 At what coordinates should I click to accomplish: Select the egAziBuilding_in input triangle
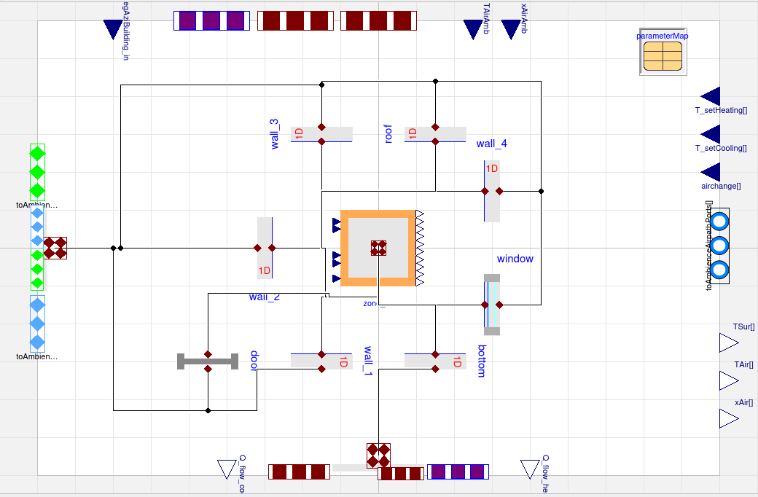click(113, 29)
